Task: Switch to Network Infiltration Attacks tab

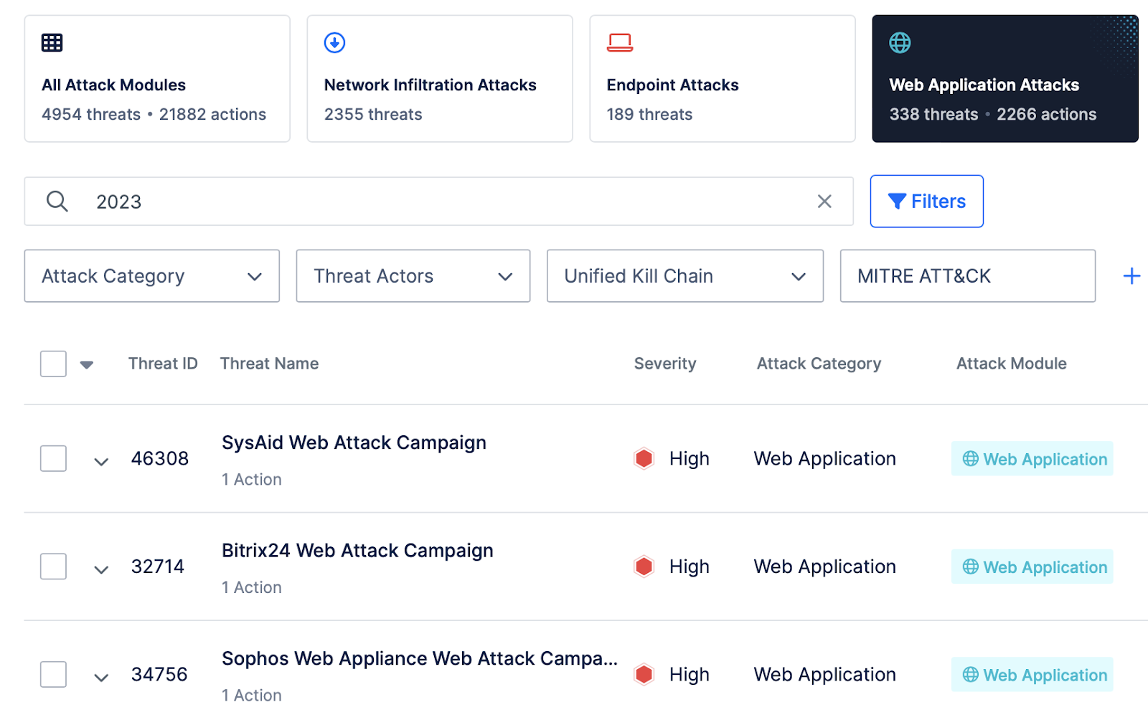Action: click(x=439, y=79)
